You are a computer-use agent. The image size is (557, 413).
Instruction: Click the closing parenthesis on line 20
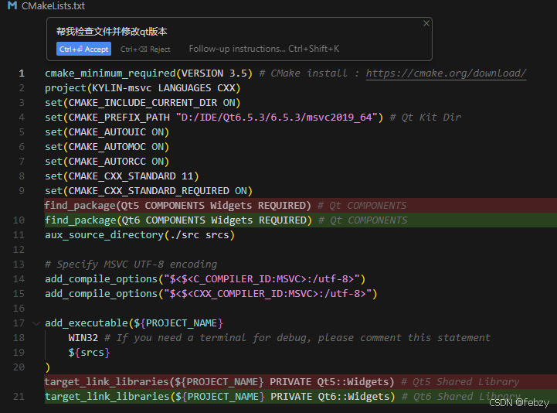point(48,367)
